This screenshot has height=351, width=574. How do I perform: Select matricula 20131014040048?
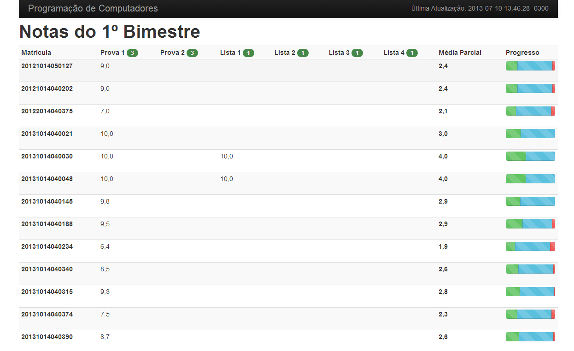coord(47,179)
